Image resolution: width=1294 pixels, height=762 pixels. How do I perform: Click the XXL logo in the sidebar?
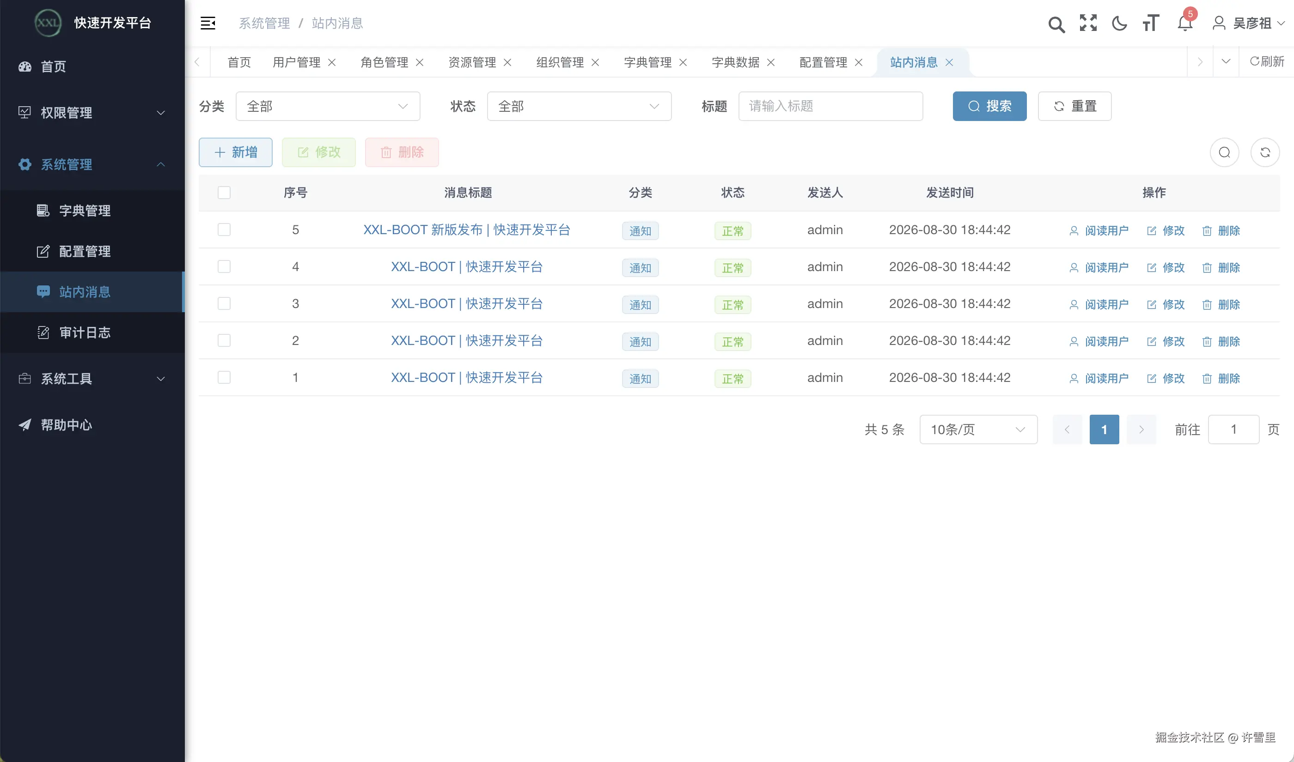click(48, 23)
